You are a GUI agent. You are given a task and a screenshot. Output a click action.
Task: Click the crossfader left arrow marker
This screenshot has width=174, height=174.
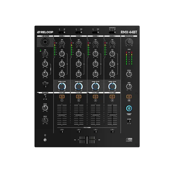click(75, 140)
